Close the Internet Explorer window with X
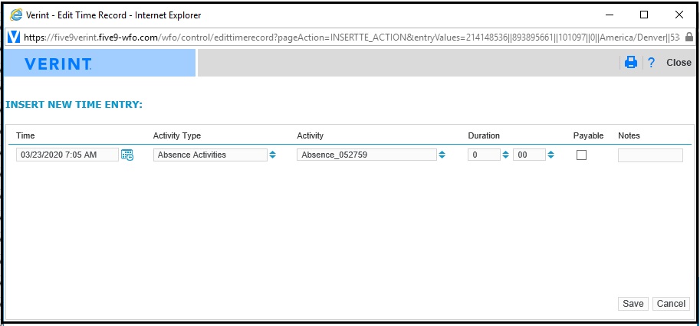This screenshot has height=326, width=700. pos(679,15)
